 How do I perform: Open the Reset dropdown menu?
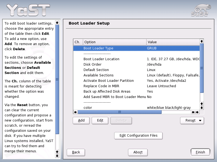pos(200,121)
